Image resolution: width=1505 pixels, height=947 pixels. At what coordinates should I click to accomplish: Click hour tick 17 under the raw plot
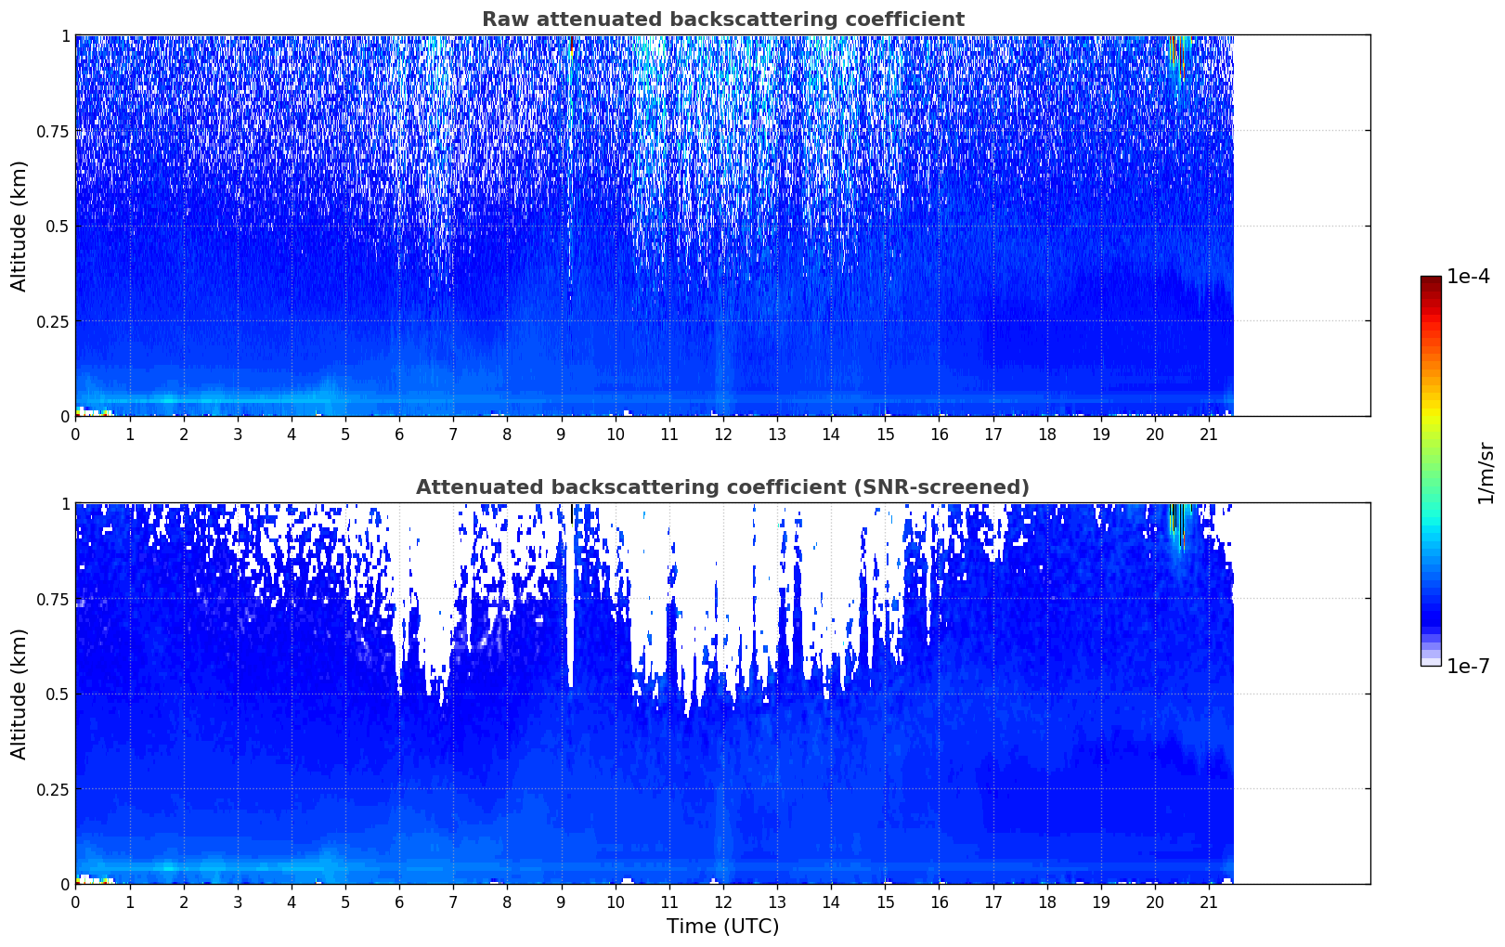993,434
